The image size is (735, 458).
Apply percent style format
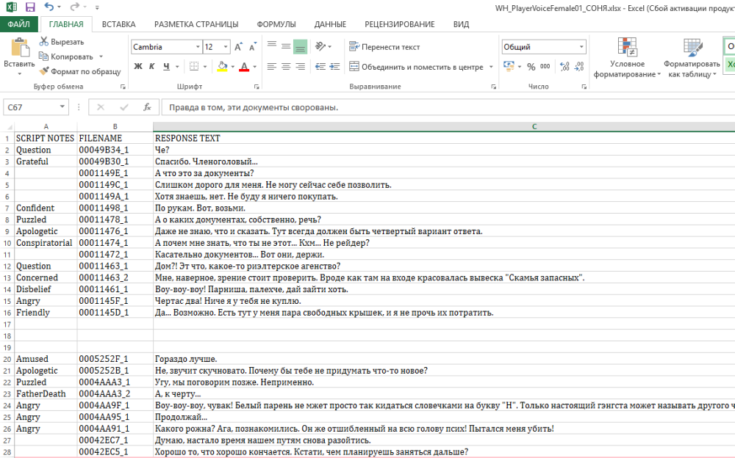pyautogui.click(x=531, y=67)
